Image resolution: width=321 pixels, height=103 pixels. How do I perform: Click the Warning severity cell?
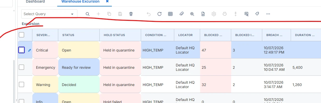[45, 84]
